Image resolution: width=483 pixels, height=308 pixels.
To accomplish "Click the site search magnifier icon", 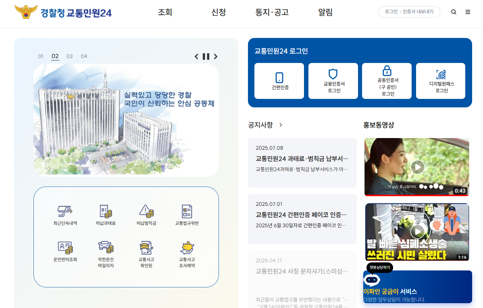I will point(454,12).
